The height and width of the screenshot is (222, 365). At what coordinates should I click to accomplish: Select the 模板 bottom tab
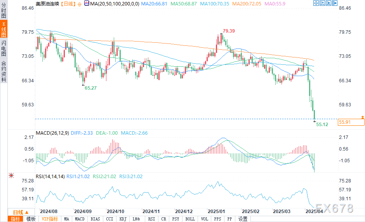pyautogui.click(x=31, y=219)
